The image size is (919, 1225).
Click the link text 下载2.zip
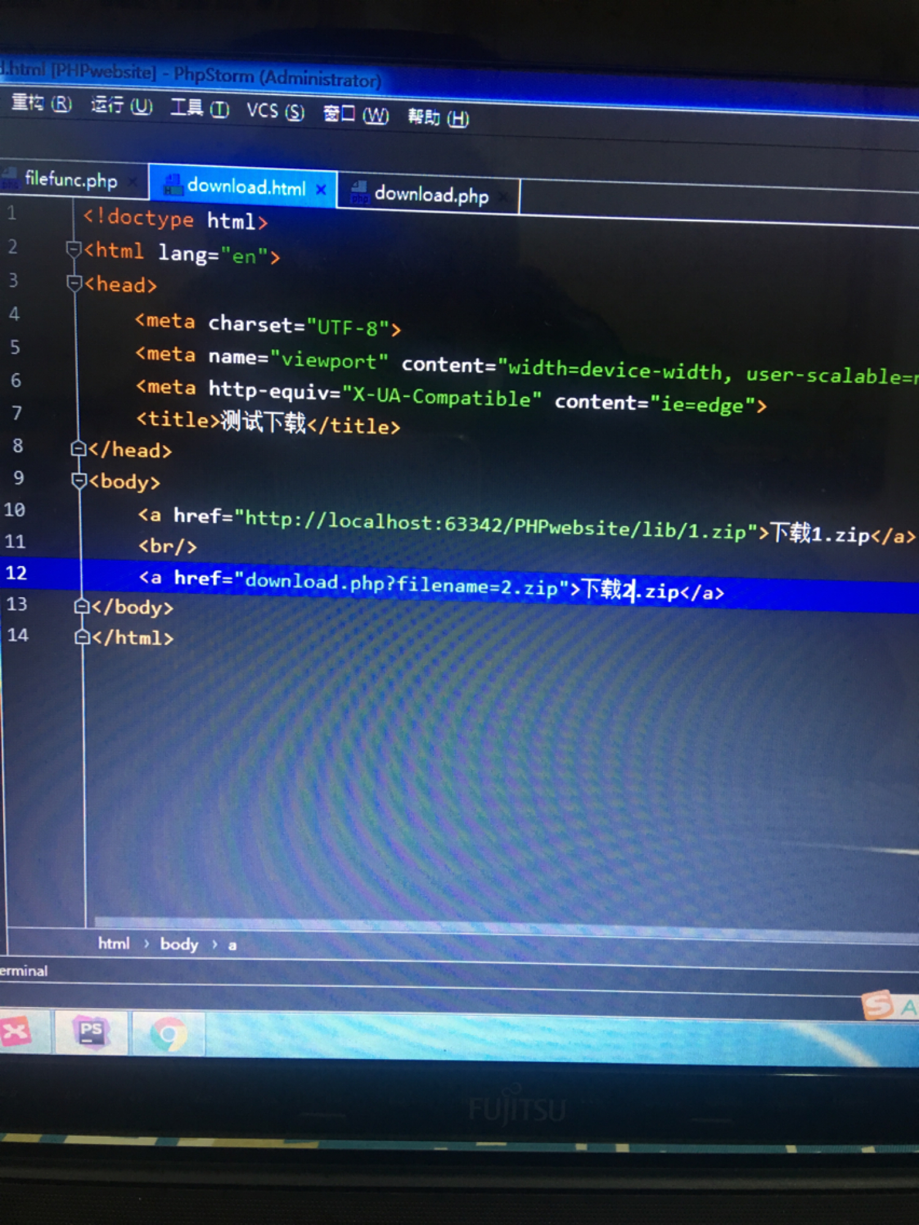point(630,590)
